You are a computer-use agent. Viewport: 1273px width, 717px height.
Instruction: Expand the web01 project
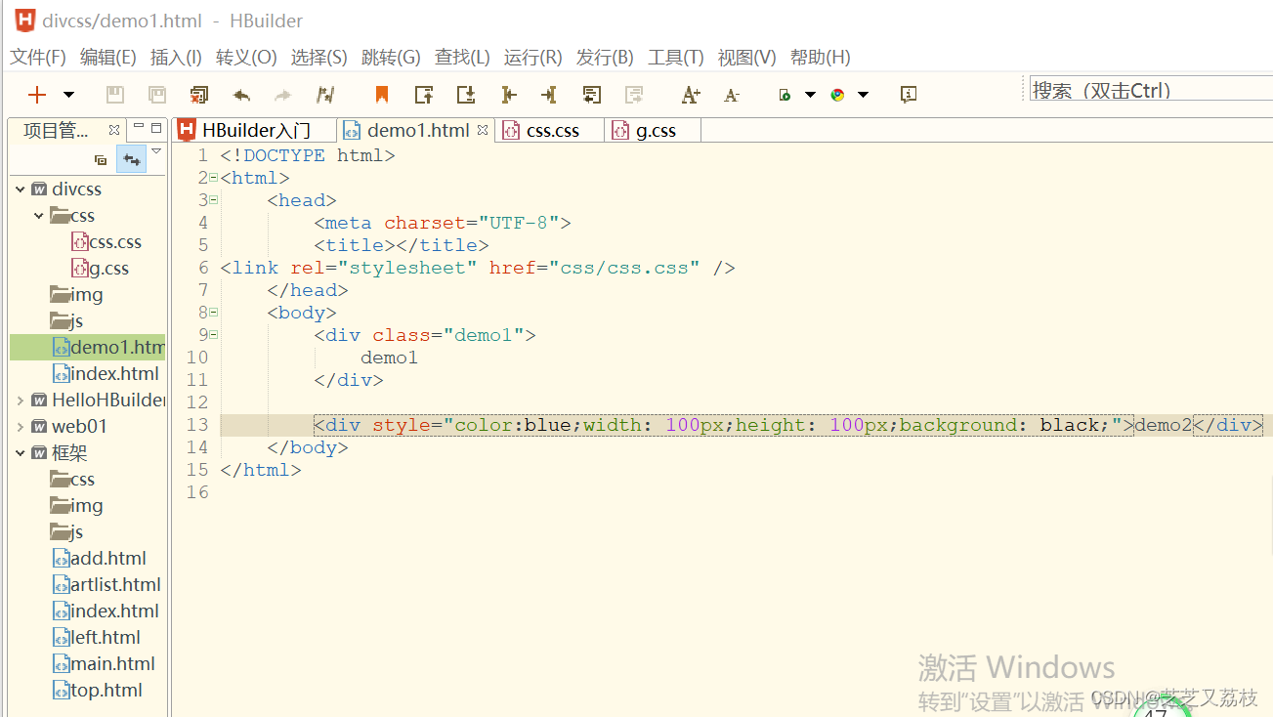click(21, 427)
